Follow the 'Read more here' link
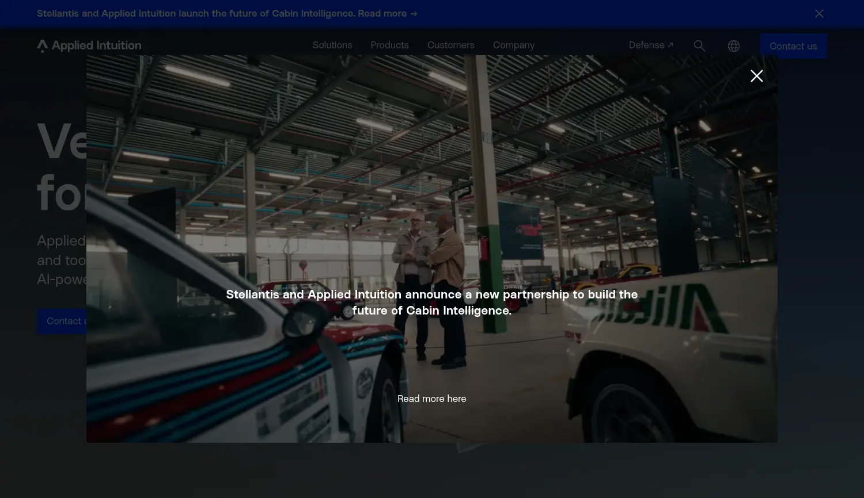The height and width of the screenshot is (498, 864). point(431,399)
